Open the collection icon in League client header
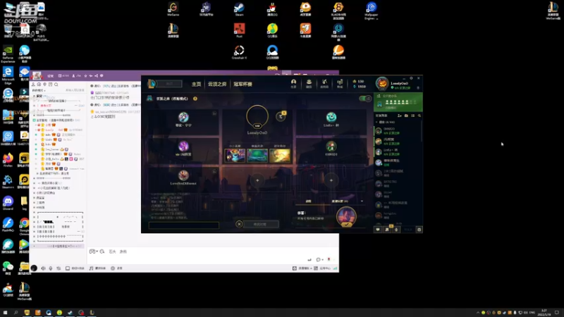Viewport: 564px width, 317px height. [309, 83]
